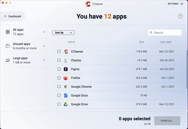The width and height of the screenshot is (188, 129).
Task: Click the Google Drive app icon
Action: tap(66, 104)
